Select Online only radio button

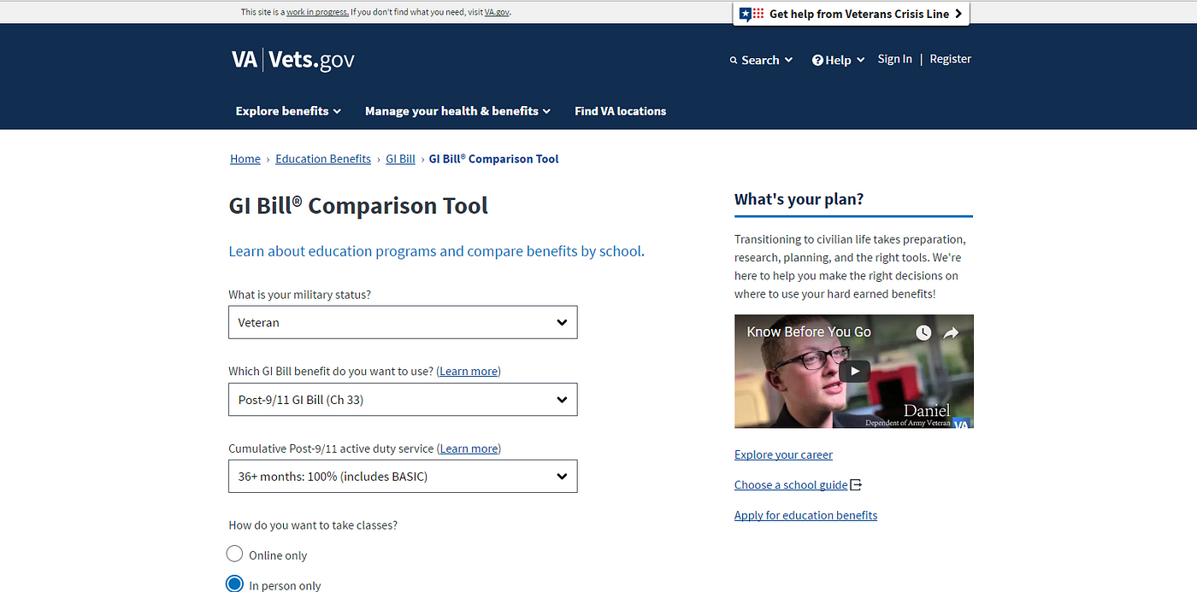[234, 554]
